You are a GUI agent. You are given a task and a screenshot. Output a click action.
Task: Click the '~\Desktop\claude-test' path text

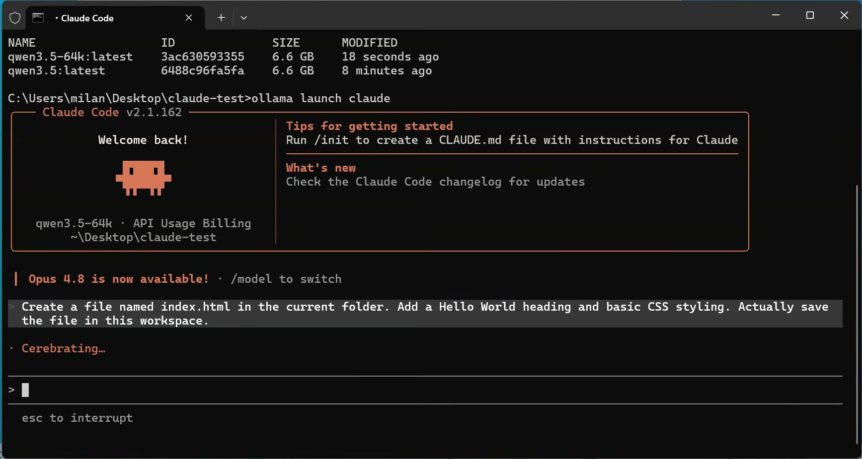click(144, 237)
